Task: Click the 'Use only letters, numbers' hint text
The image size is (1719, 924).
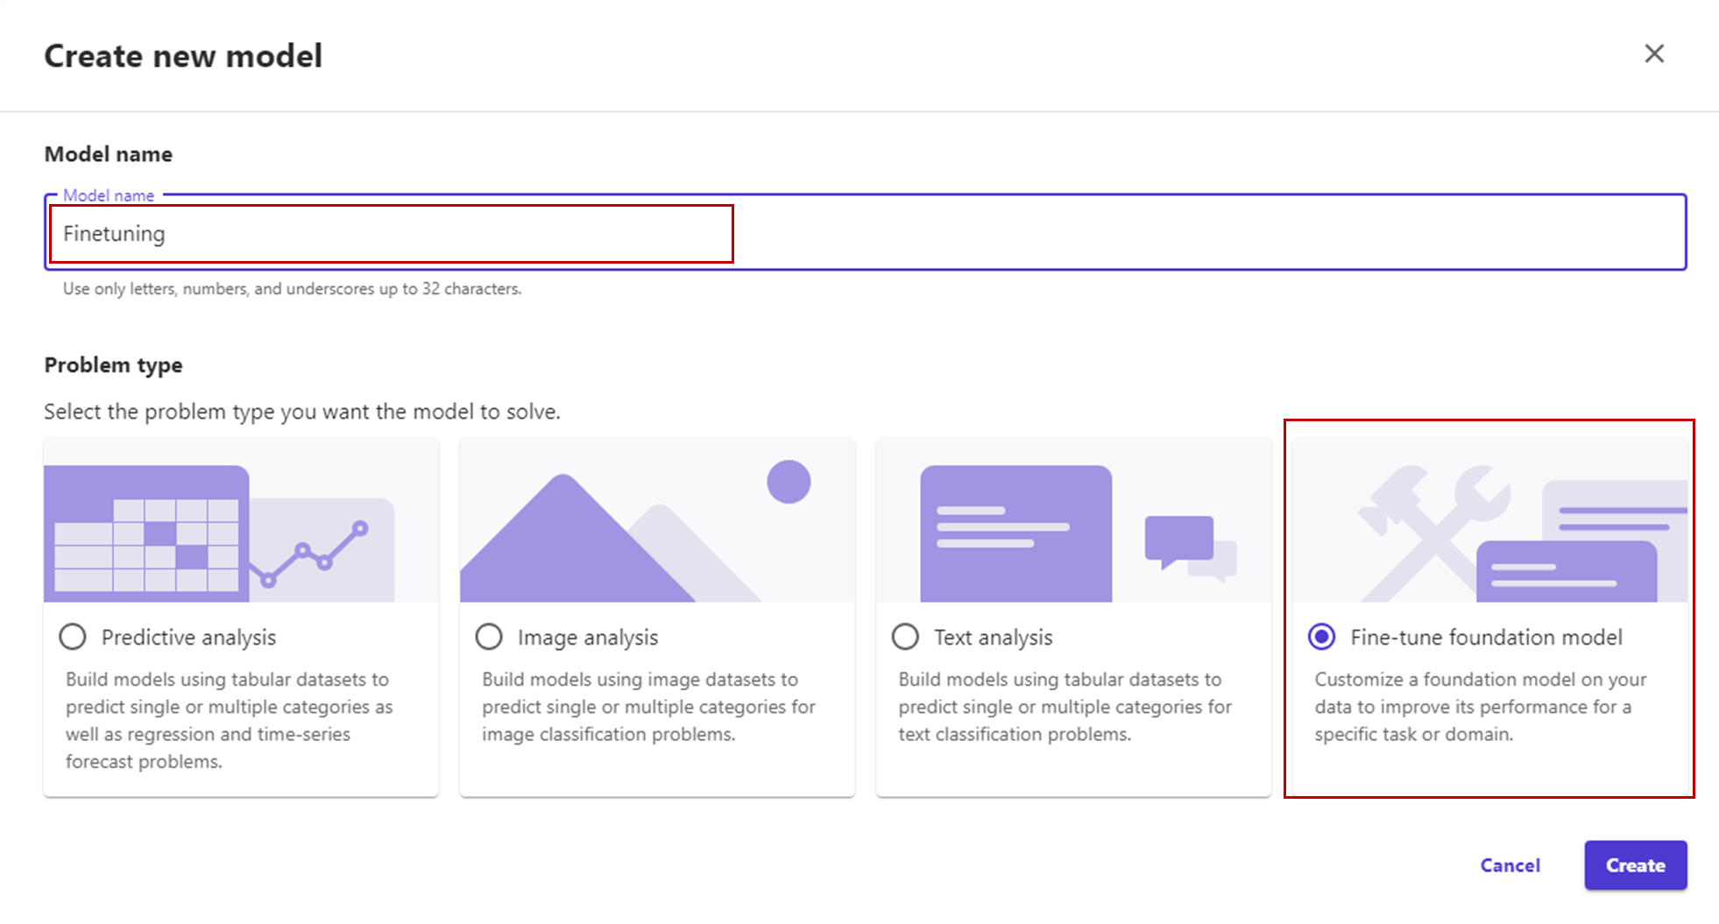Action: coord(292,288)
